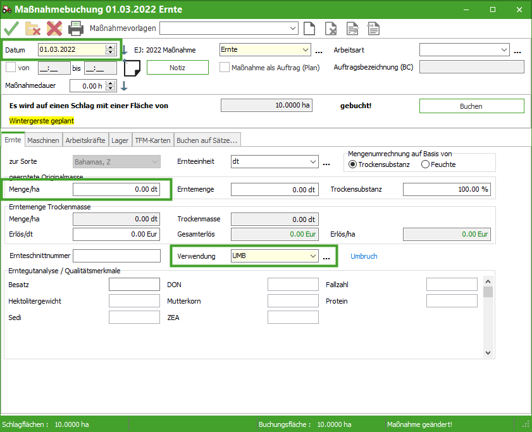Click the Notiz button
Image resolution: width=532 pixels, height=432 pixels.
(177, 68)
